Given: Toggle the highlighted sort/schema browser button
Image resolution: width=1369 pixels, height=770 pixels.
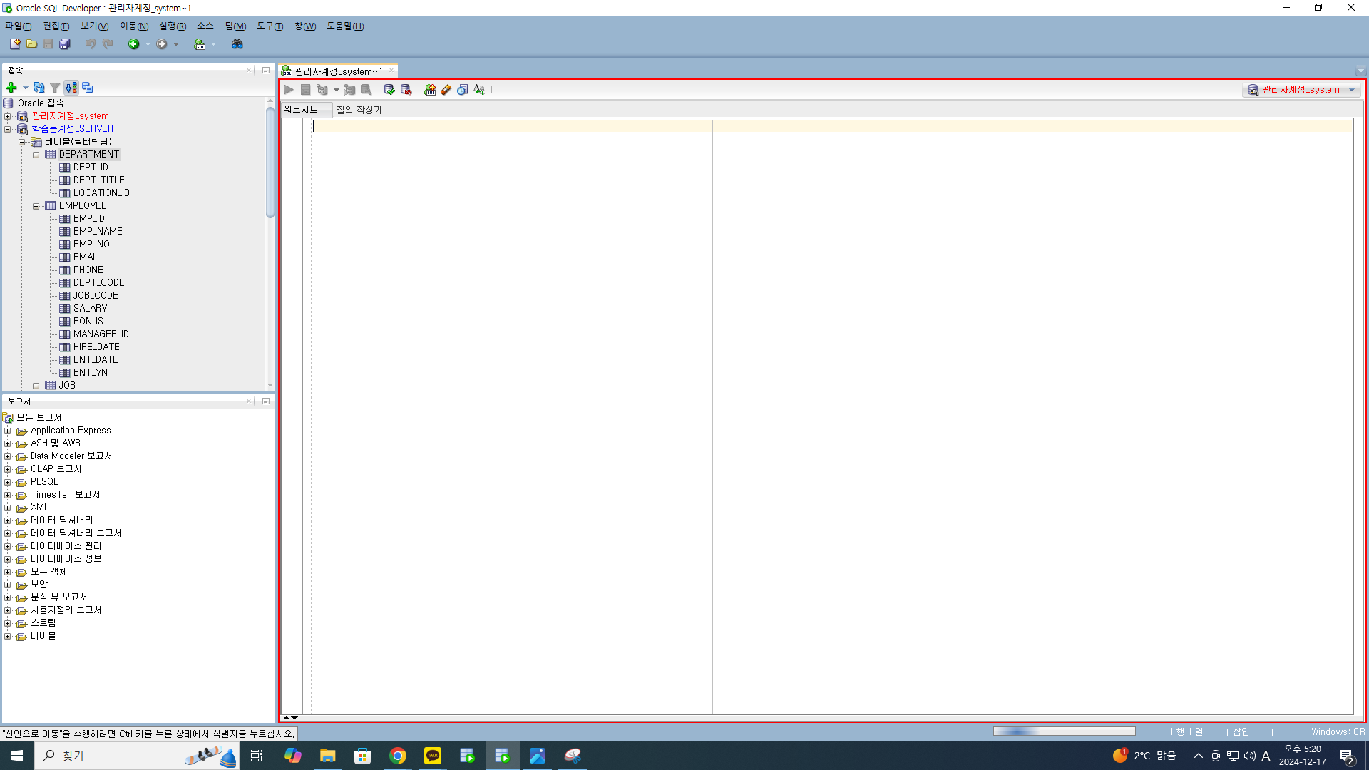Looking at the screenshot, I should (x=71, y=88).
